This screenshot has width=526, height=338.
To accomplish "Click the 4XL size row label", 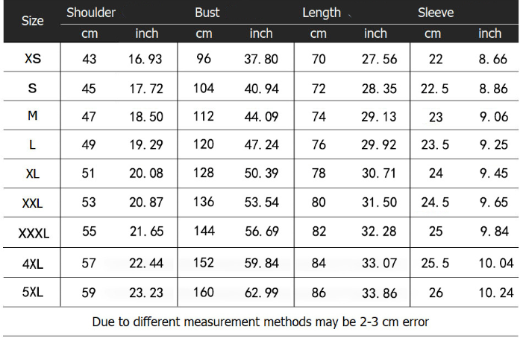I will pyautogui.click(x=33, y=263).
